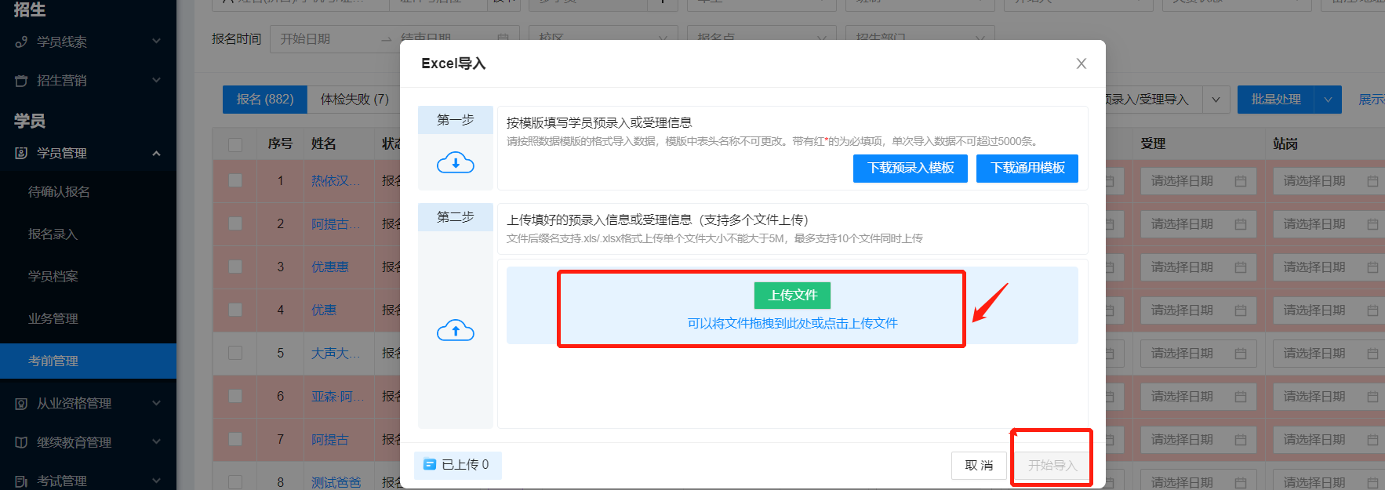The width and height of the screenshot is (1385, 490).
Task: Click the 站岗 column header
Action: pos(1285,143)
